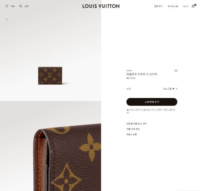Expand product detail information section
The width and height of the screenshot is (202, 191).
click(x=133, y=129)
